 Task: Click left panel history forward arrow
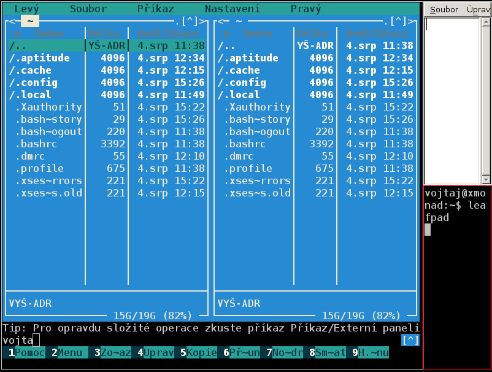click(202, 21)
